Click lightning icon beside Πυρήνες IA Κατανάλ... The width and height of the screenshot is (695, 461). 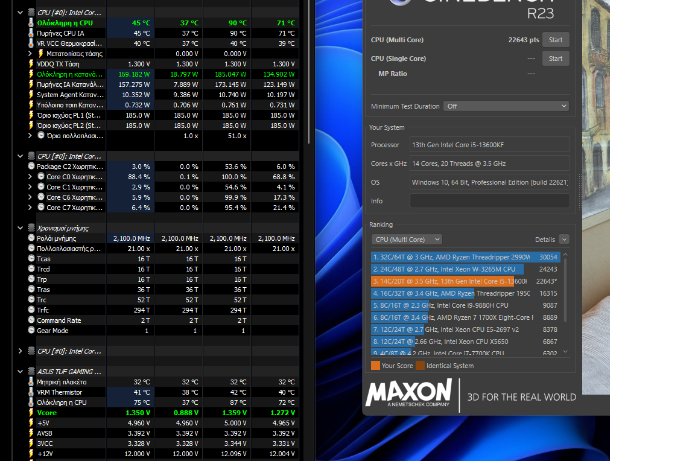coord(31,84)
